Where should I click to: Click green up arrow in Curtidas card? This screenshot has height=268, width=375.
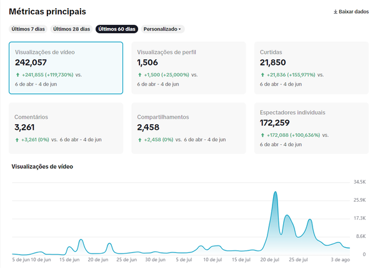(262, 74)
